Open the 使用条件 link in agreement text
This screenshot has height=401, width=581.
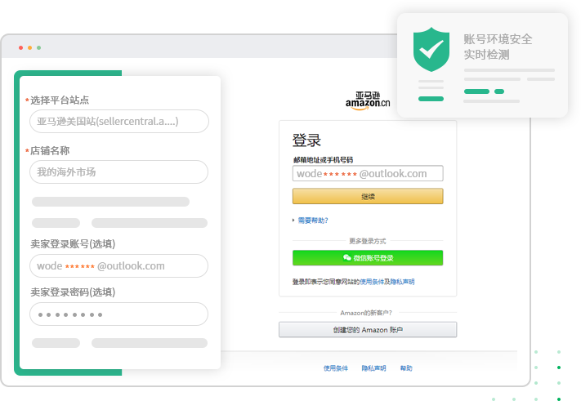coord(372,282)
